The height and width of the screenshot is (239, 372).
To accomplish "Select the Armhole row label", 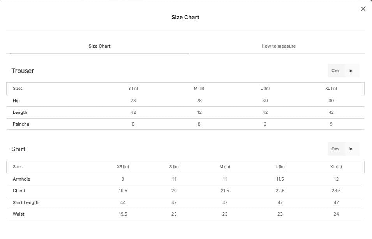I will 21,179.
